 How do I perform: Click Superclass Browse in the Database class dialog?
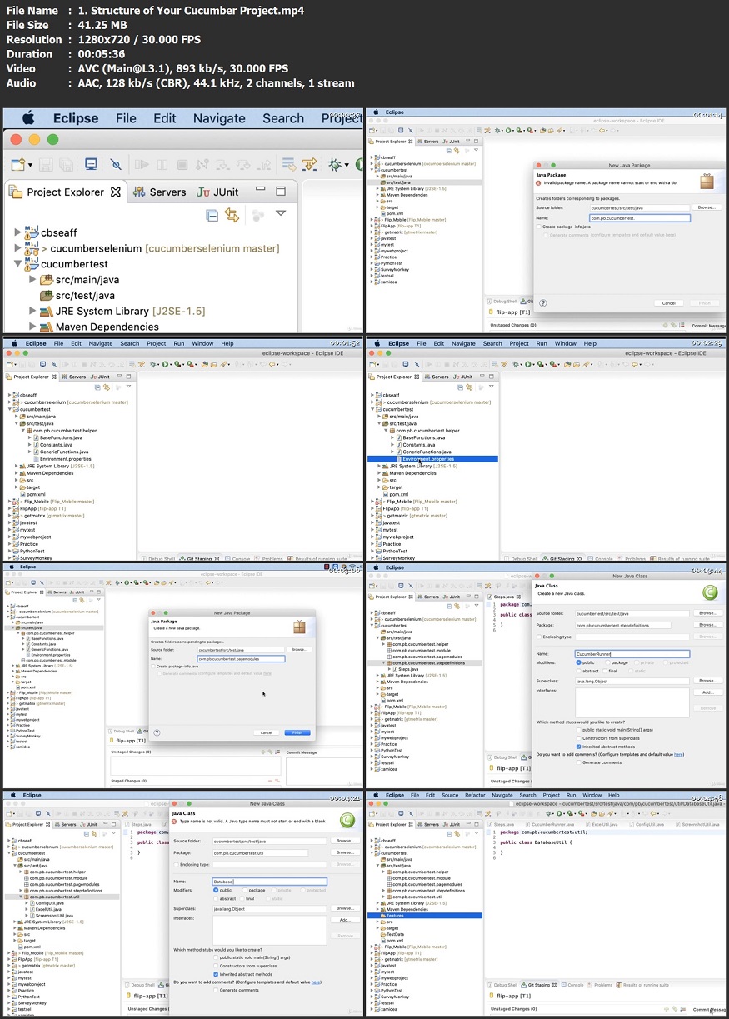345,908
